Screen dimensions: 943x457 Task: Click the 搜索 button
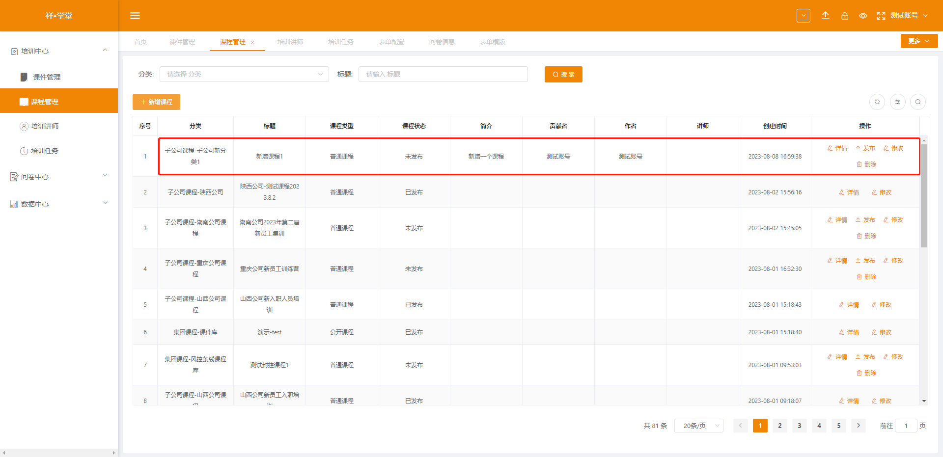pyautogui.click(x=563, y=74)
